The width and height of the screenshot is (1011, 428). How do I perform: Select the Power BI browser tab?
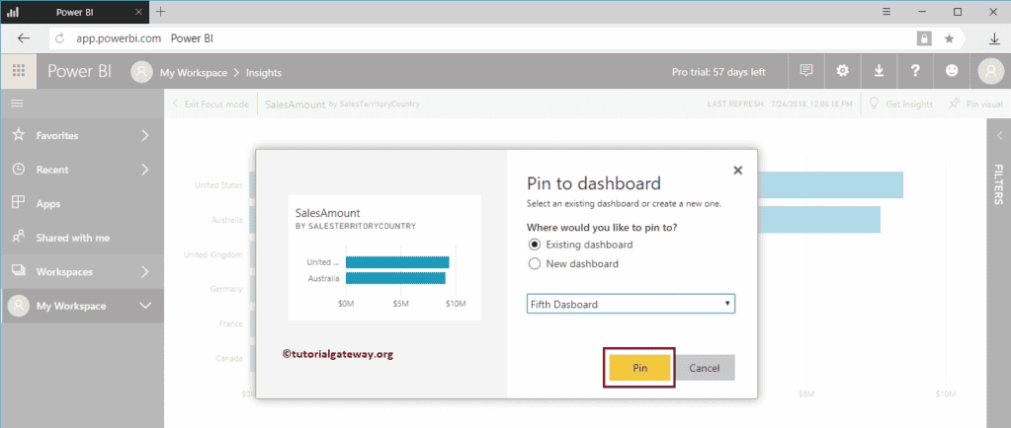tap(75, 12)
